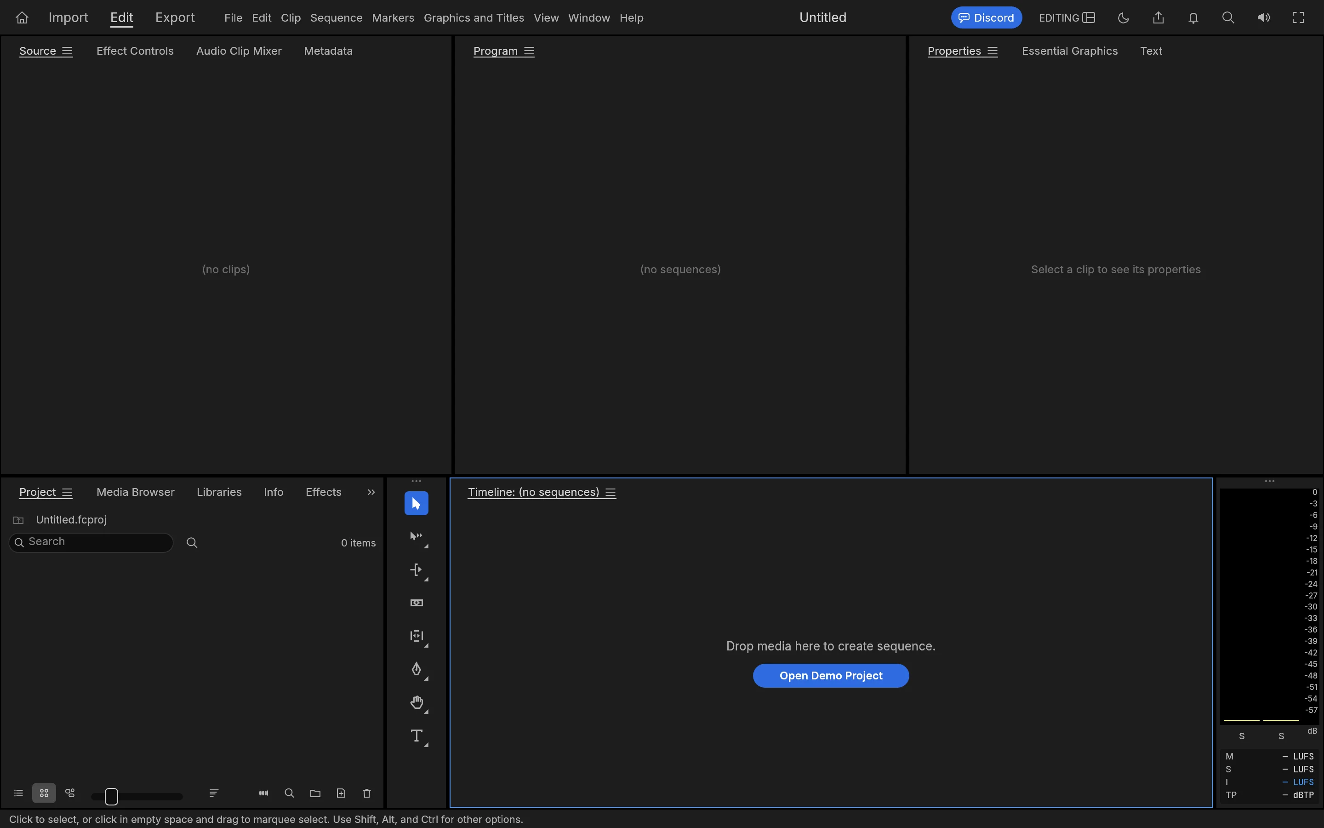Go to the Import page

[x=68, y=17]
